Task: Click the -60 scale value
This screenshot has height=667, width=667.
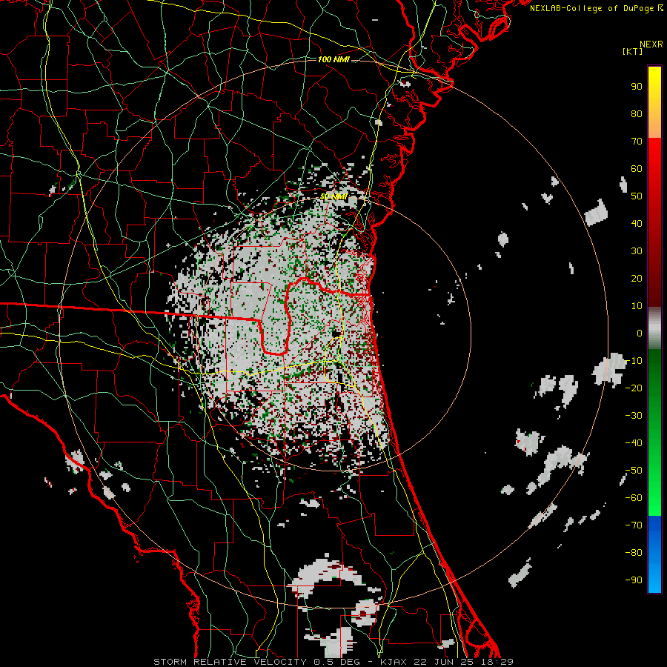Action: (x=634, y=498)
